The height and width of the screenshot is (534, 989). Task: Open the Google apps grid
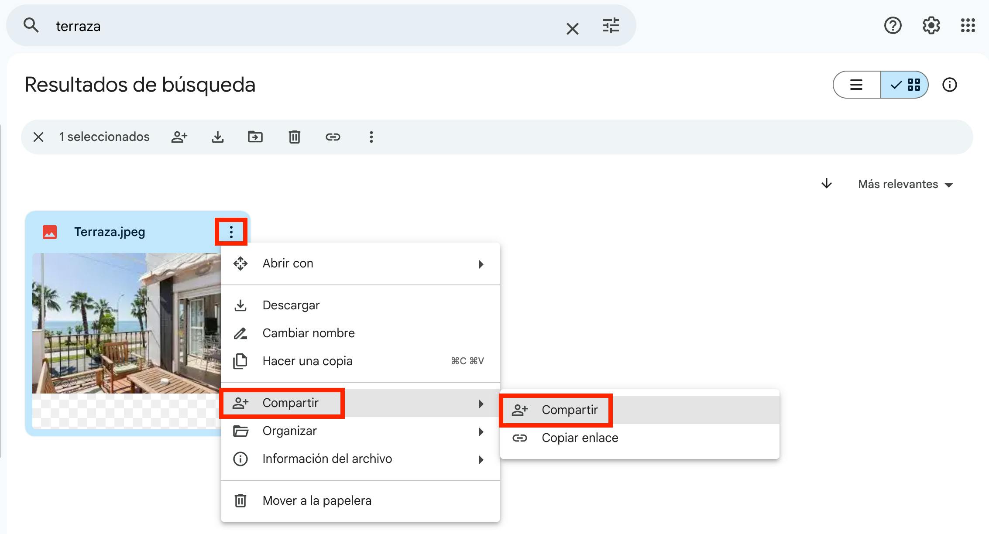coord(968,26)
